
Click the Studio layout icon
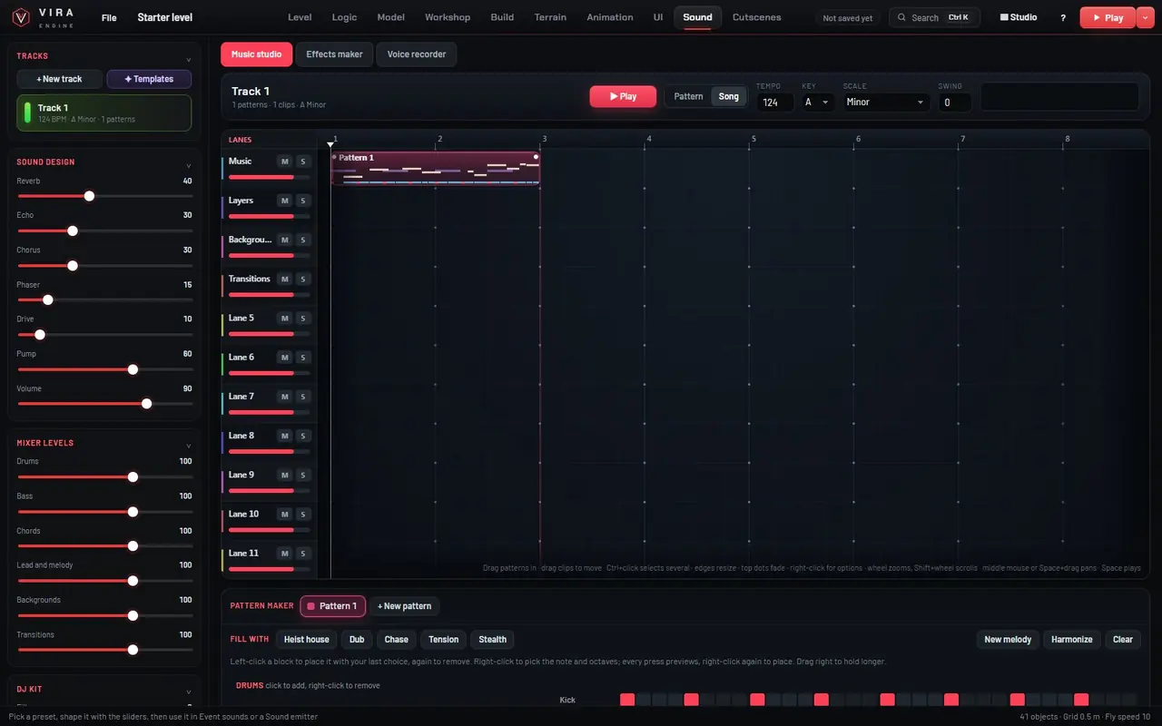[x=1004, y=17]
